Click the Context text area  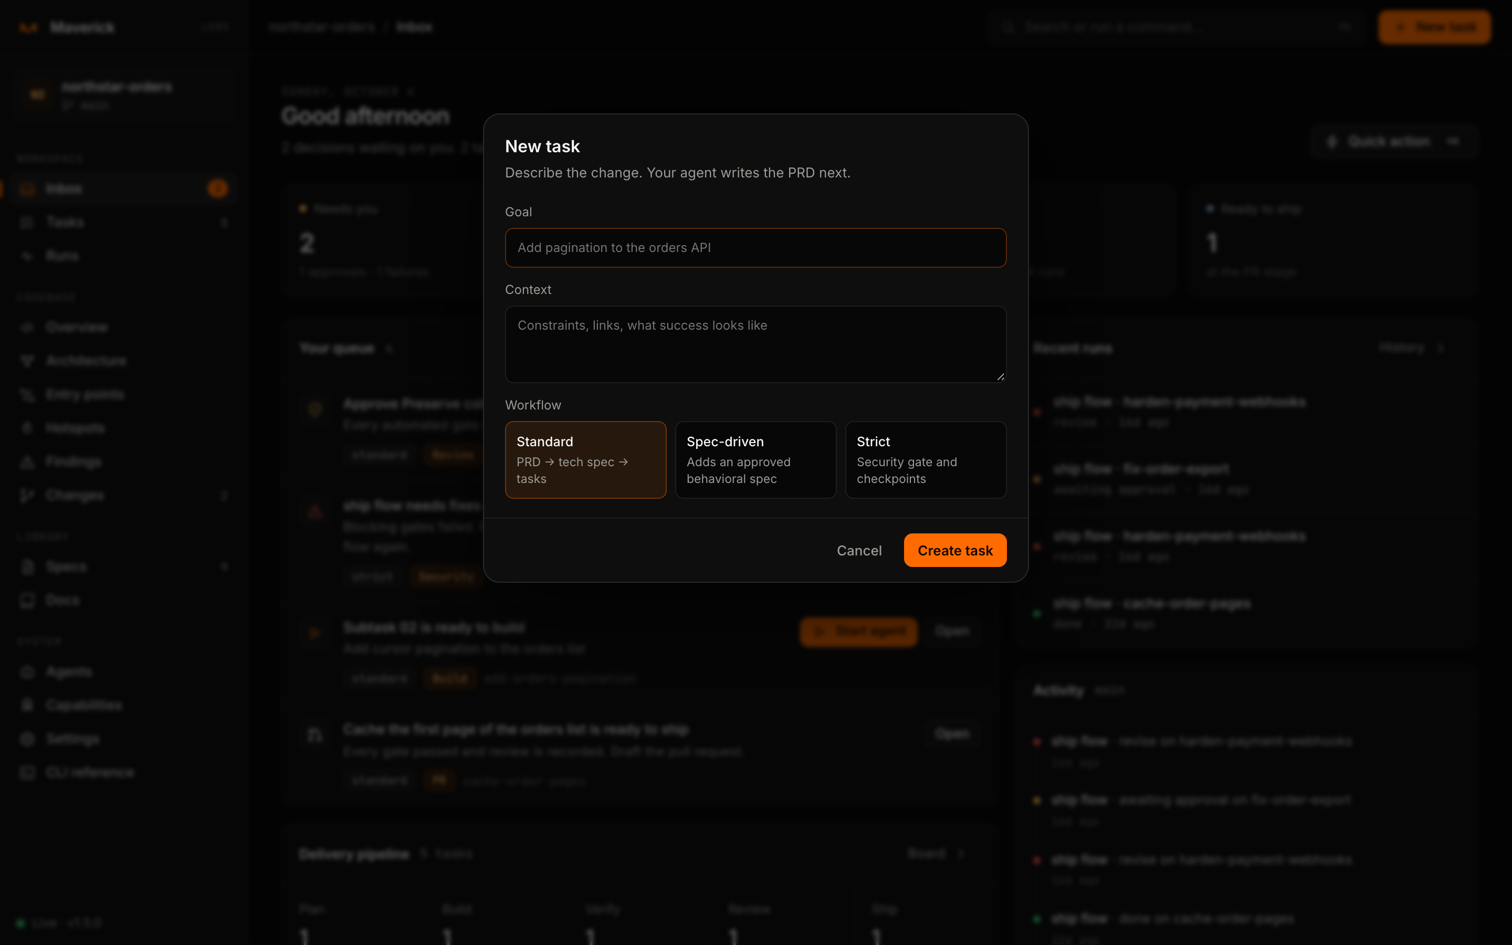point(755,344)
